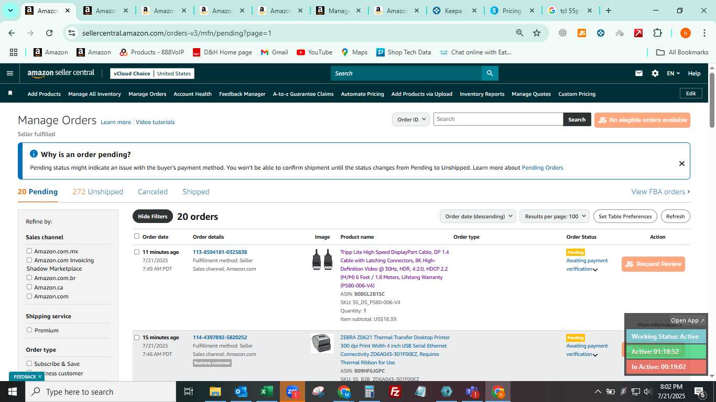Image resolution: width=716 pixels, height=402 pixels.
Task: Click the blue info icon in banner
Action: click(x=34, y=154)
